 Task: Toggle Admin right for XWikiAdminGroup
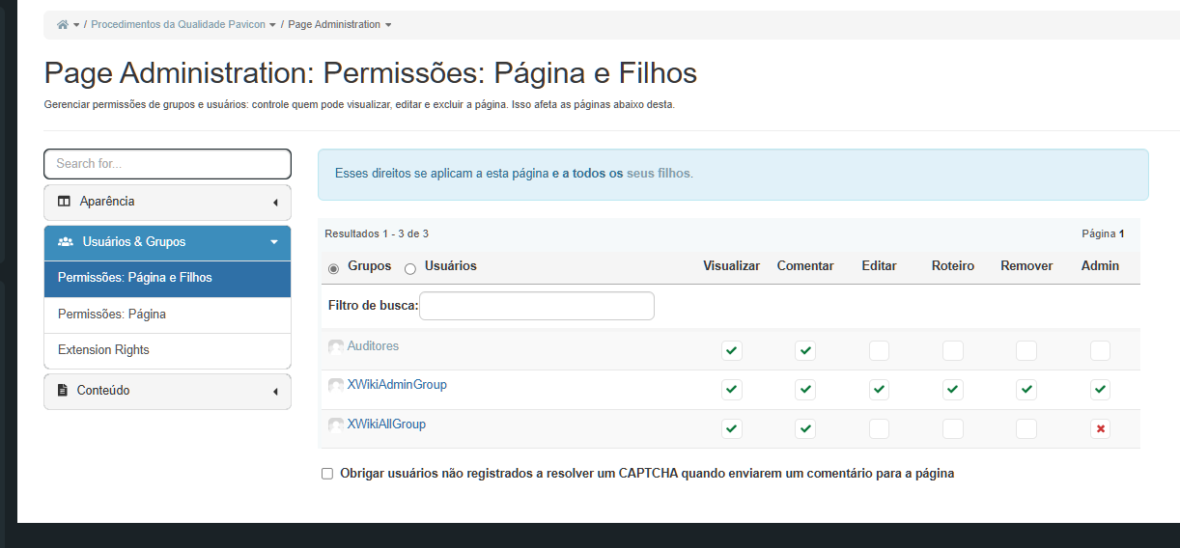click(x=1100, y=390)
